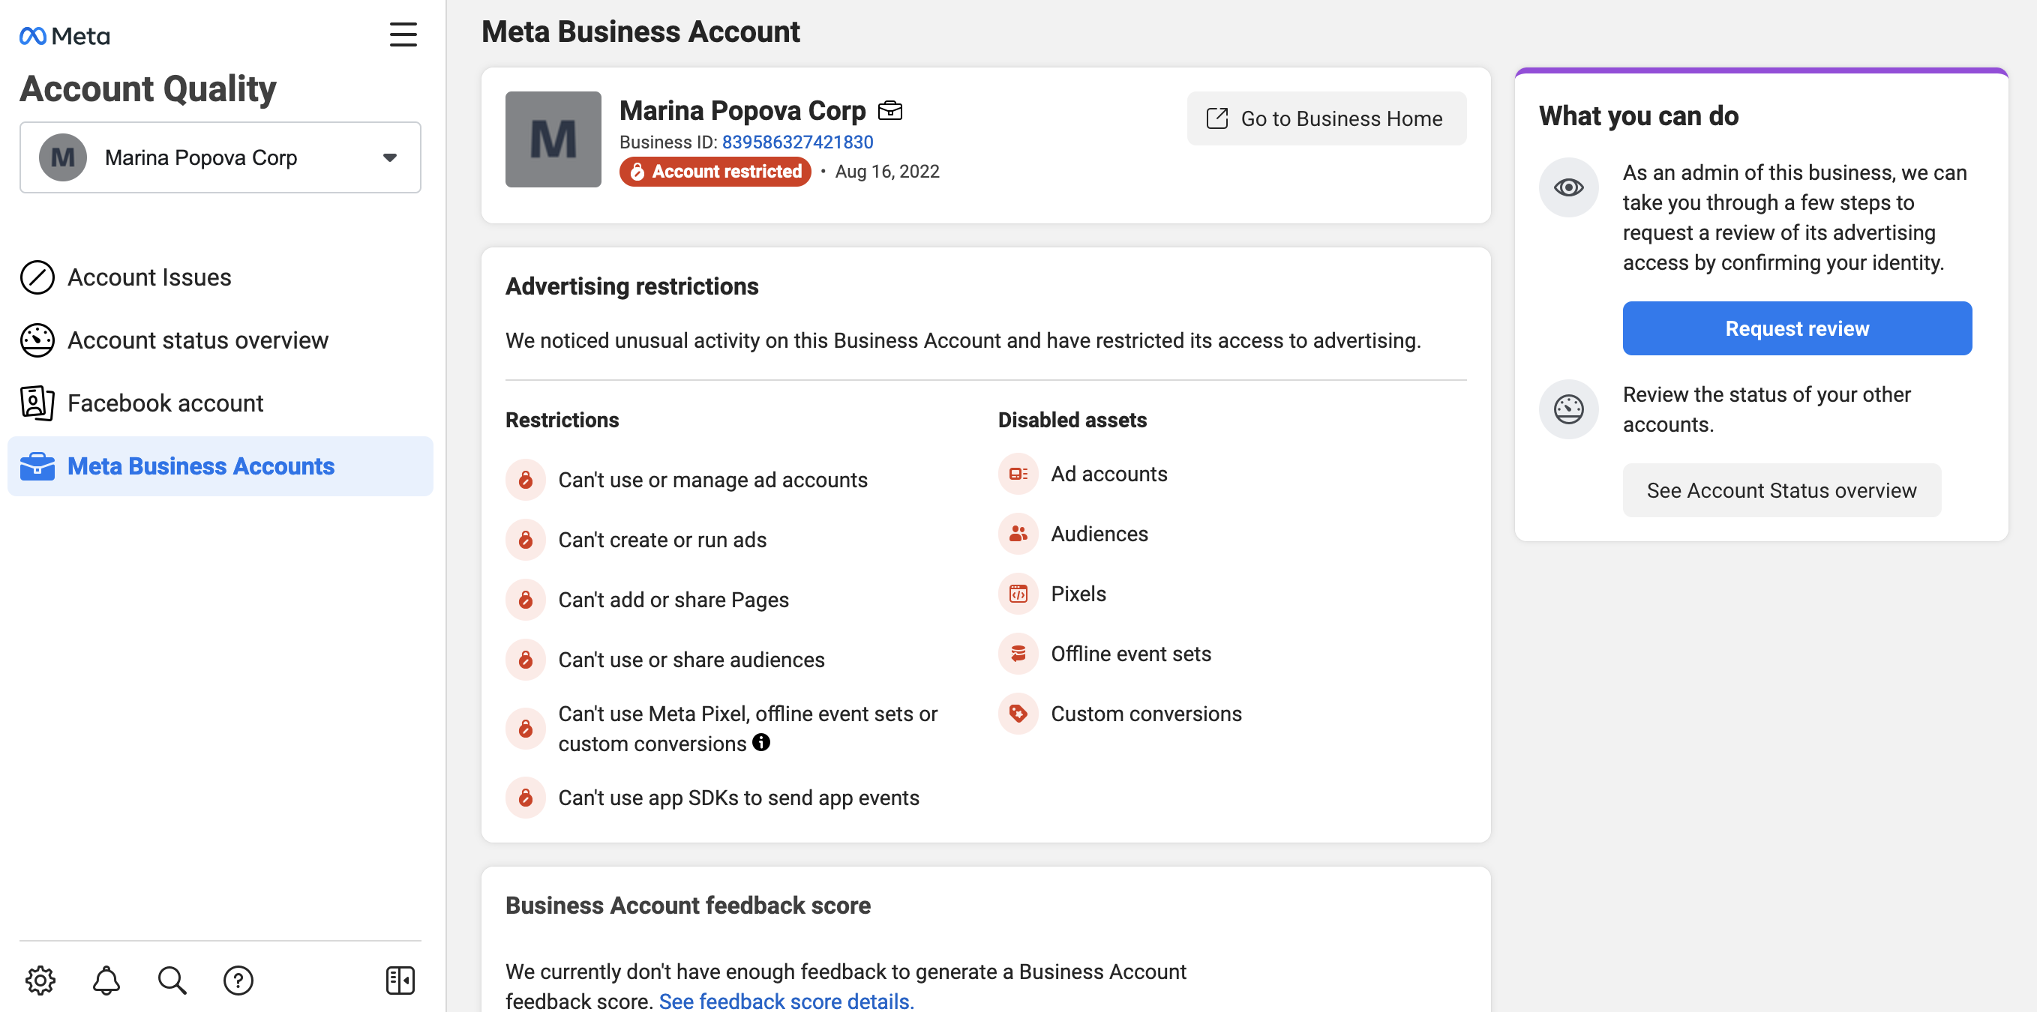Open notifications bell icon
The height and width of the screenshot is (1012, 2037).
106,981
